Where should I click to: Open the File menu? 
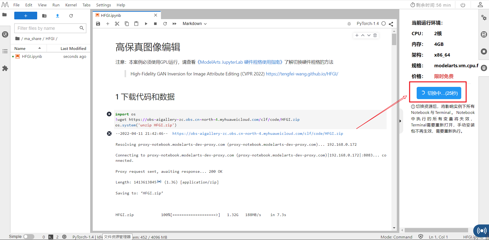(x=17, y=5)
